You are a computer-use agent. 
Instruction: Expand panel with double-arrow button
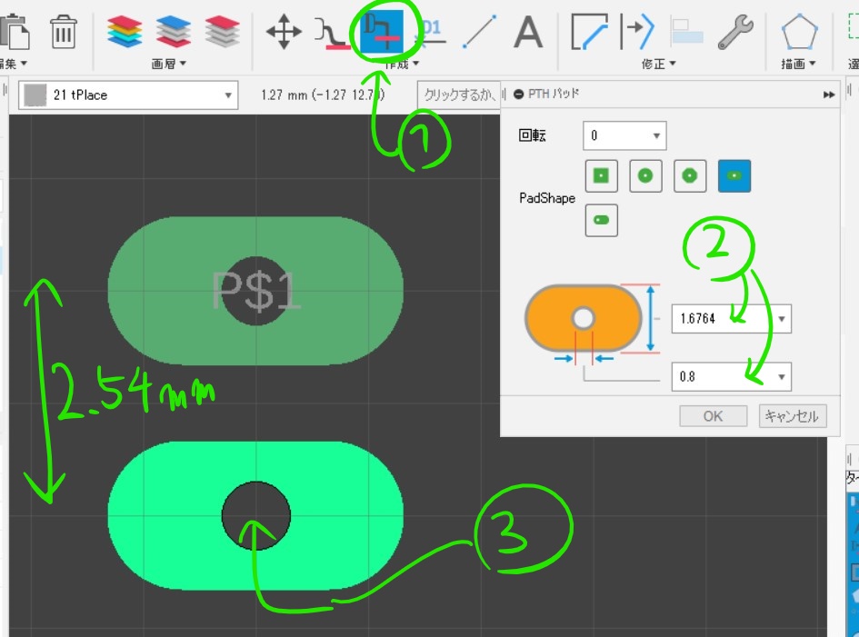click(x=829, y=95)
